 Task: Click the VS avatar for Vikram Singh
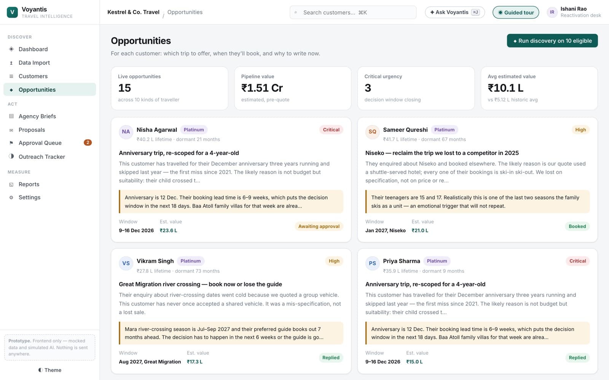pos(126,263)
